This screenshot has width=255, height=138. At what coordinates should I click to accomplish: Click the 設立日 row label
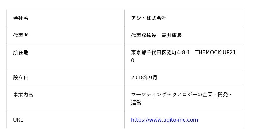point(21,78)
